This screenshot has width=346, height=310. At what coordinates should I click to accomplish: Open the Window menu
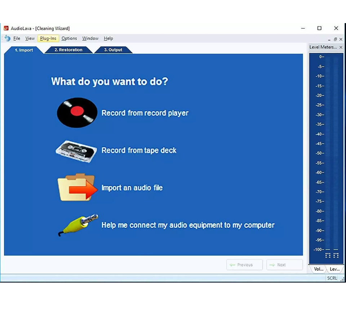[90, 38]
